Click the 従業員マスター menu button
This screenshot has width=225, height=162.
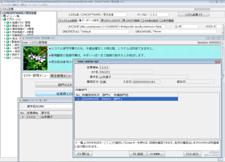[54, 94]
